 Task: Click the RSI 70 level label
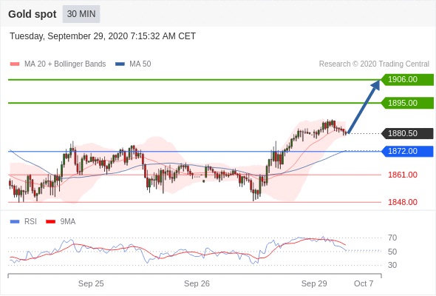pos(392,238)
